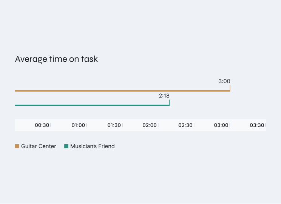This screenshot has width=281, height=204.
Task: Click the 2:18 value label
Action: click(164, 96)
